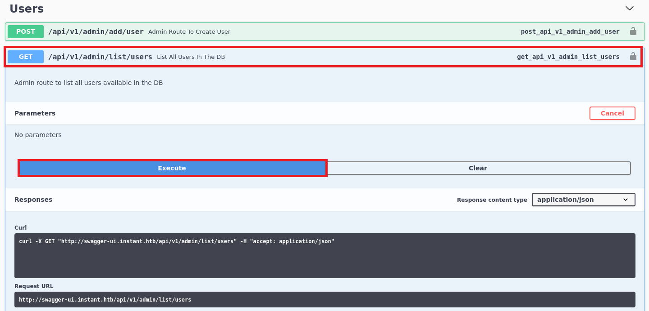Click the green POST method badge

click(26, 31)
